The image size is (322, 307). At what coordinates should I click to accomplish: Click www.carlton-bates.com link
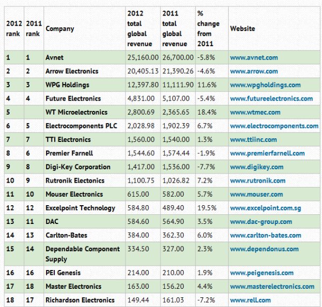[266, 235]
